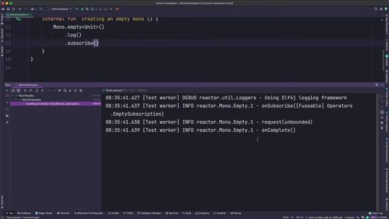Open the MonoExamples run configuration dropdown
389x219 pixels.
coord(60,9)
